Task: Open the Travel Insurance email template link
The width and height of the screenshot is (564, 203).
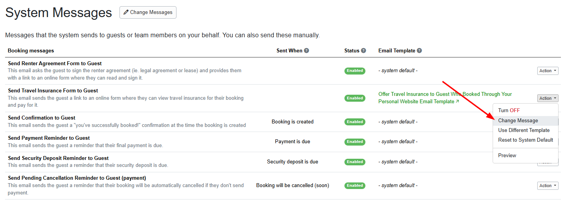Action: [445, 98]
